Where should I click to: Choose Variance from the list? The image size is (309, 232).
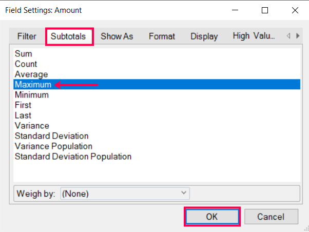157,126
